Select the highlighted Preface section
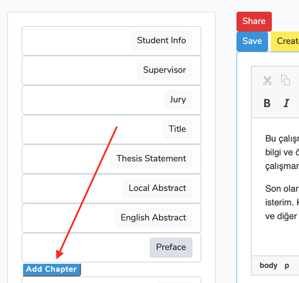The height and width of the screenshot is (283, 299). (171, 247)
